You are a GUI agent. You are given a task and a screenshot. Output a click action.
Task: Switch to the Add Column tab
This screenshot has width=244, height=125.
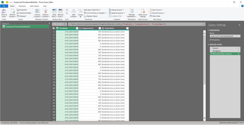[x=34, y=6]
